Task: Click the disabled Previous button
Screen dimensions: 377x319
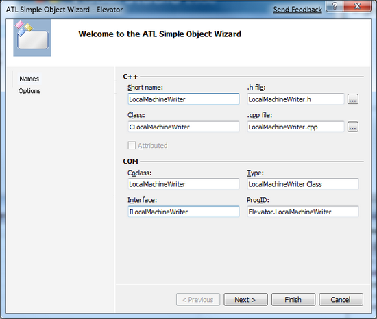Action: (x=198, y=299)
